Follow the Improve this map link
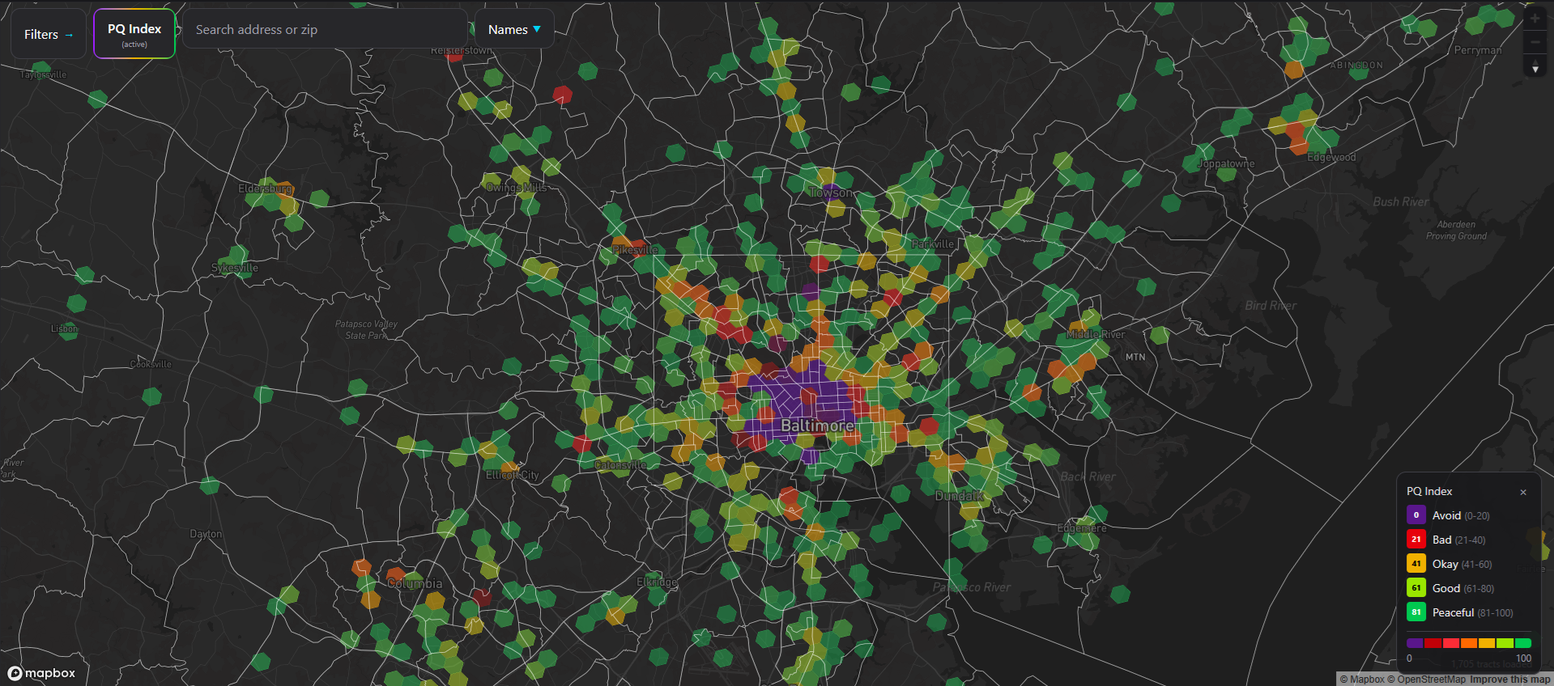 1510,680
